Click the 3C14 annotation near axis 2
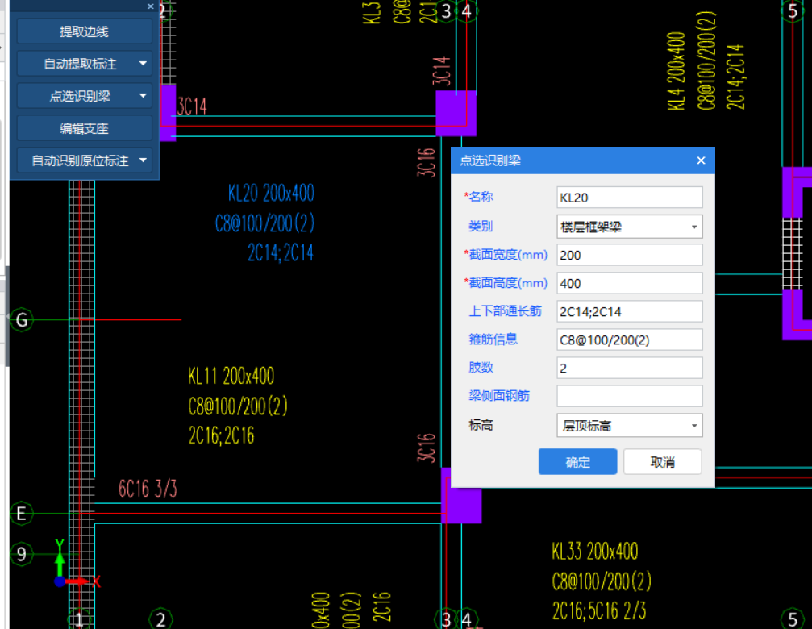Viewport: 812px width, 629px height. point(192,106)
